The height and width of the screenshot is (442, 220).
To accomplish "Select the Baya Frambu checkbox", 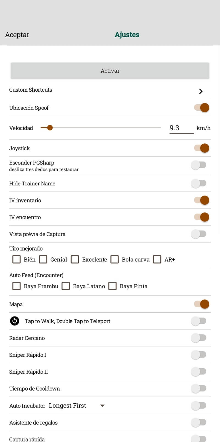I will pyautogui.click(x=16, y=286).
